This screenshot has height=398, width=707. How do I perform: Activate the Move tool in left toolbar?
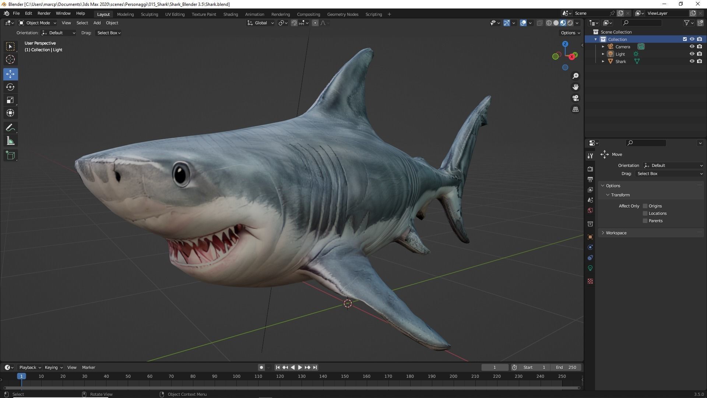10,74
